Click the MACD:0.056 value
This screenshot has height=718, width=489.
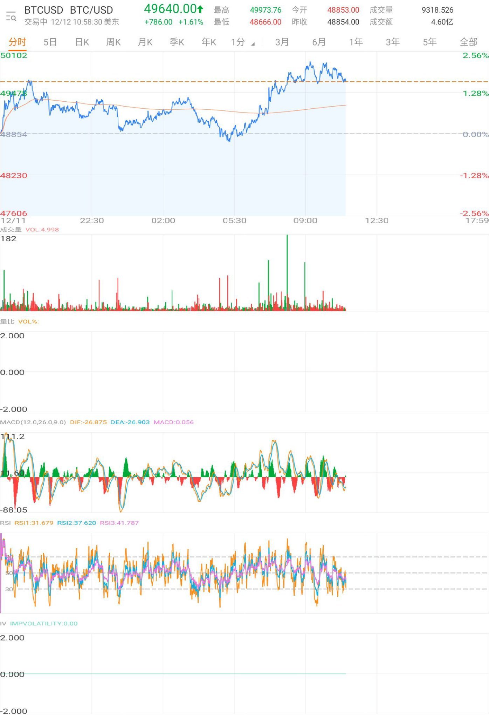[x=173, y=422]
